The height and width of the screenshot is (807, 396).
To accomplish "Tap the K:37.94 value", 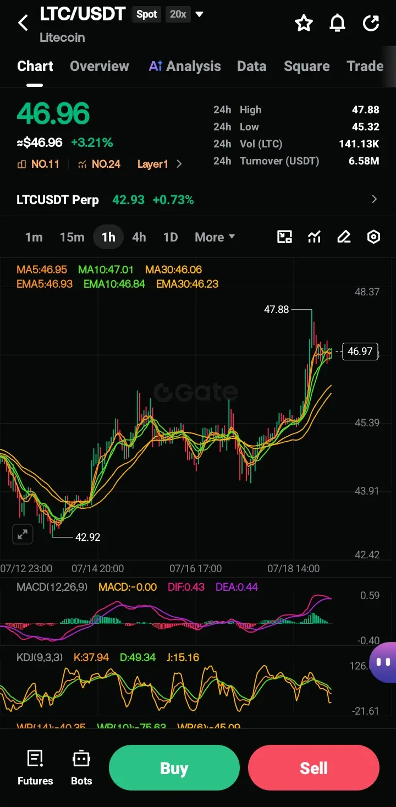I will (x=91, y=657).
